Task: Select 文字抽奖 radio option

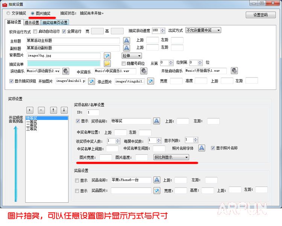Action: click(17, 13)
